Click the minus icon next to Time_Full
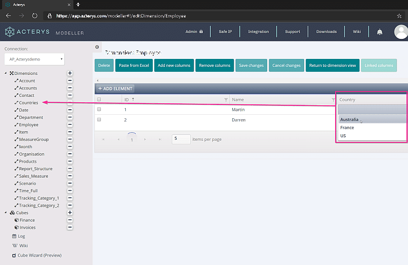The height and width of the screenshot is (265, 408). click(x=70, y=191)
